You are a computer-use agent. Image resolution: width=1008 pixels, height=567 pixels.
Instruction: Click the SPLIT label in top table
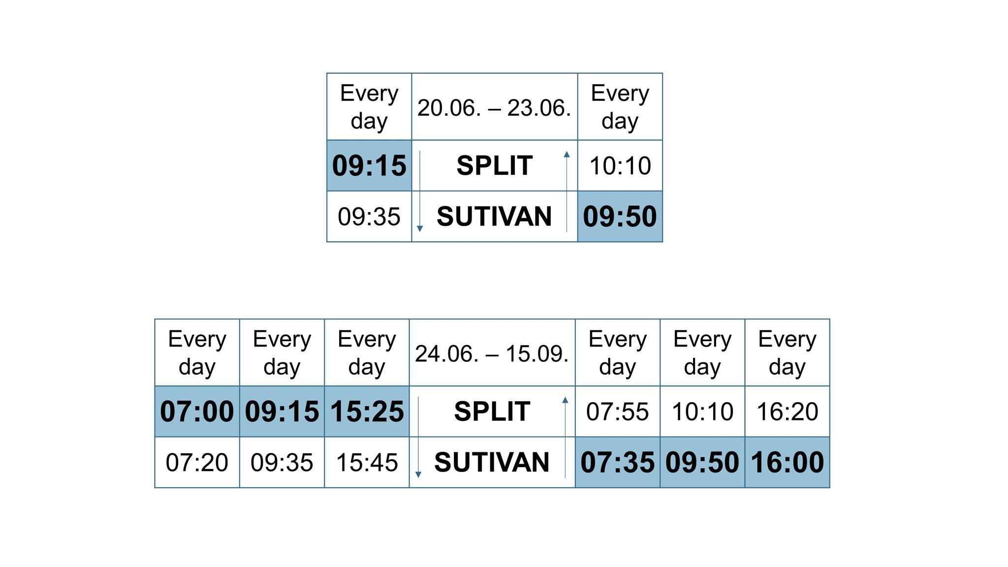tap(494, 165)
